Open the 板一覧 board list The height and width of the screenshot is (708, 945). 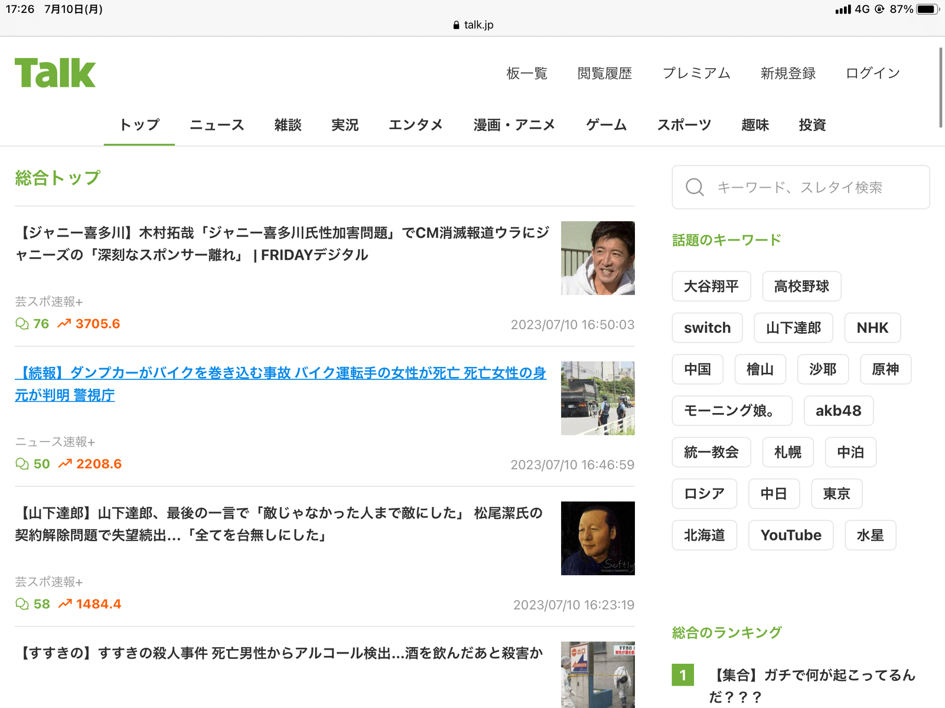coord(527,73)
